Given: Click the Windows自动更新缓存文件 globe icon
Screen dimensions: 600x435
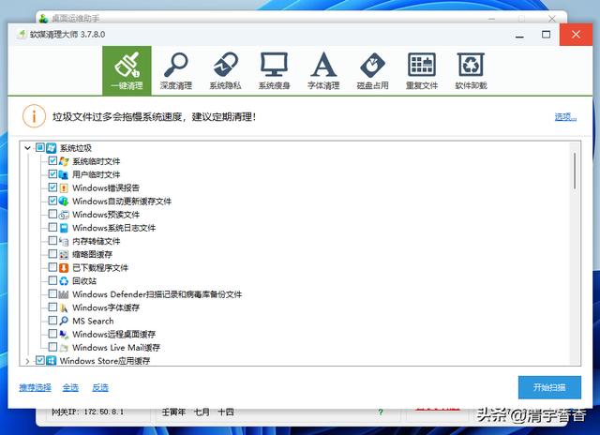Looking at the screenshot, I should [x=64, y=201].
